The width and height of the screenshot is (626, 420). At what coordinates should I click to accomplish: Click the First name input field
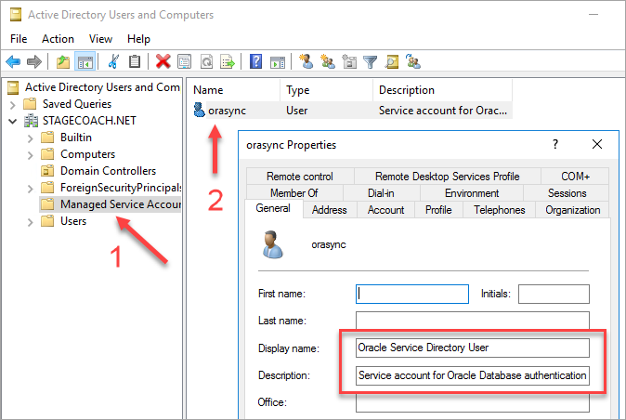[411, 294]
